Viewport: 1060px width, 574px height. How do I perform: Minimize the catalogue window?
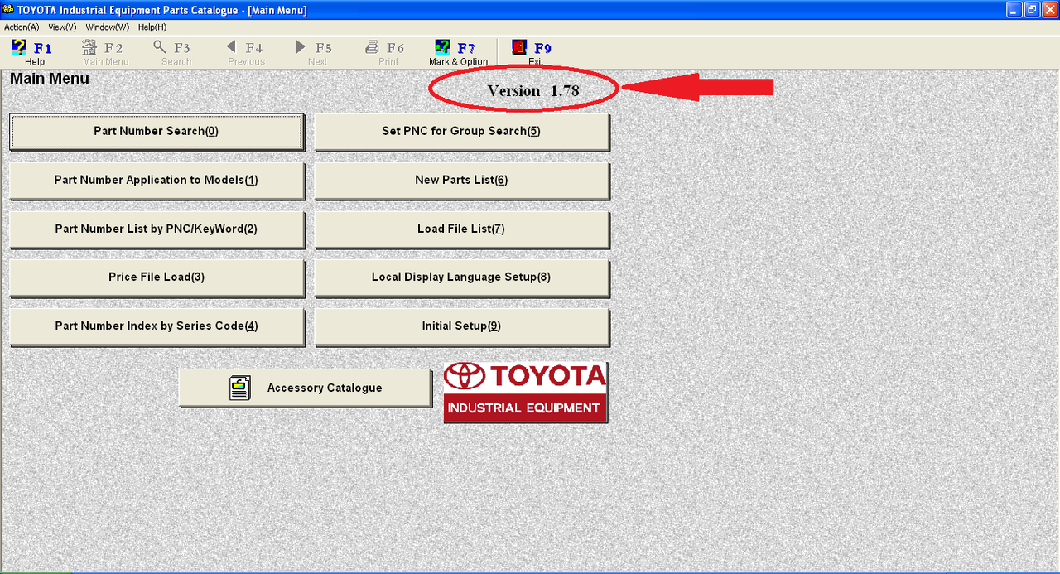(1014, 10)
